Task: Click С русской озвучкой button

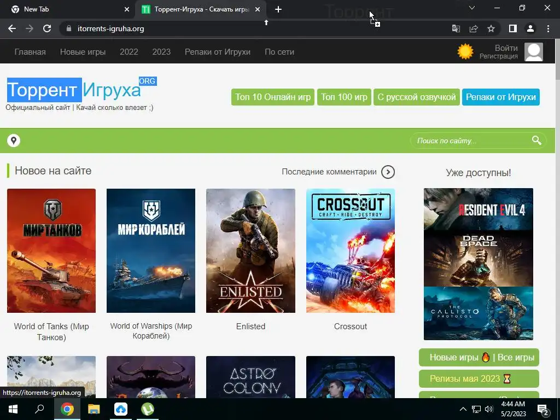Action: pyautogui.click(x=417, y=97)
